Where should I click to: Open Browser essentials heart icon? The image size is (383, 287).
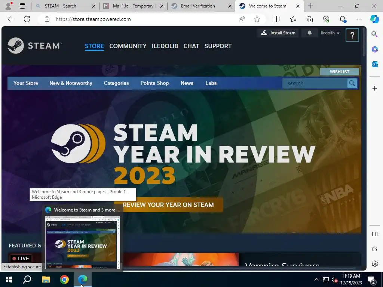tap(326, 19)
